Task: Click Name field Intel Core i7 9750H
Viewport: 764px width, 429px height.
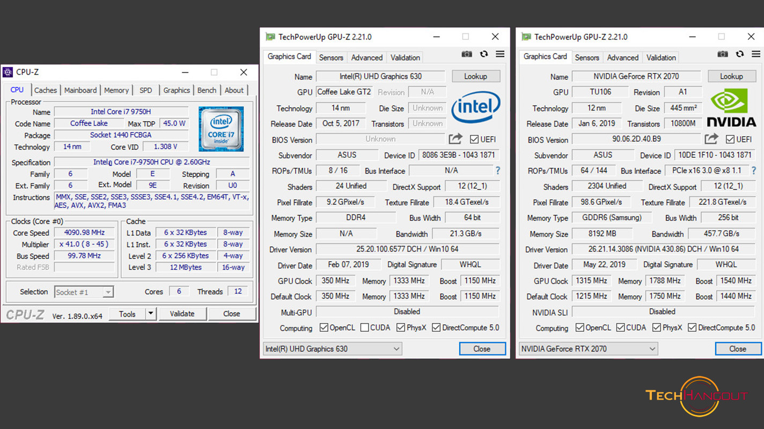Action: click(x=121, y=112)
